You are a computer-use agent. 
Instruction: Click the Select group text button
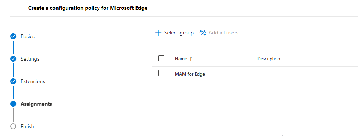point(179,33)
